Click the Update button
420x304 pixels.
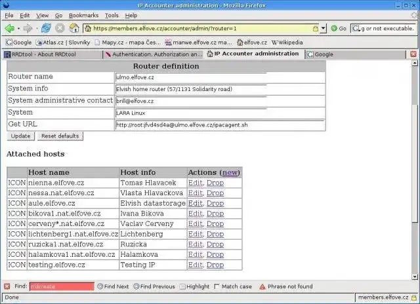pos(20,136)
